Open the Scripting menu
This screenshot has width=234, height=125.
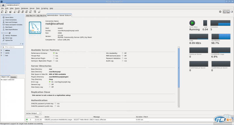[44, 8]
